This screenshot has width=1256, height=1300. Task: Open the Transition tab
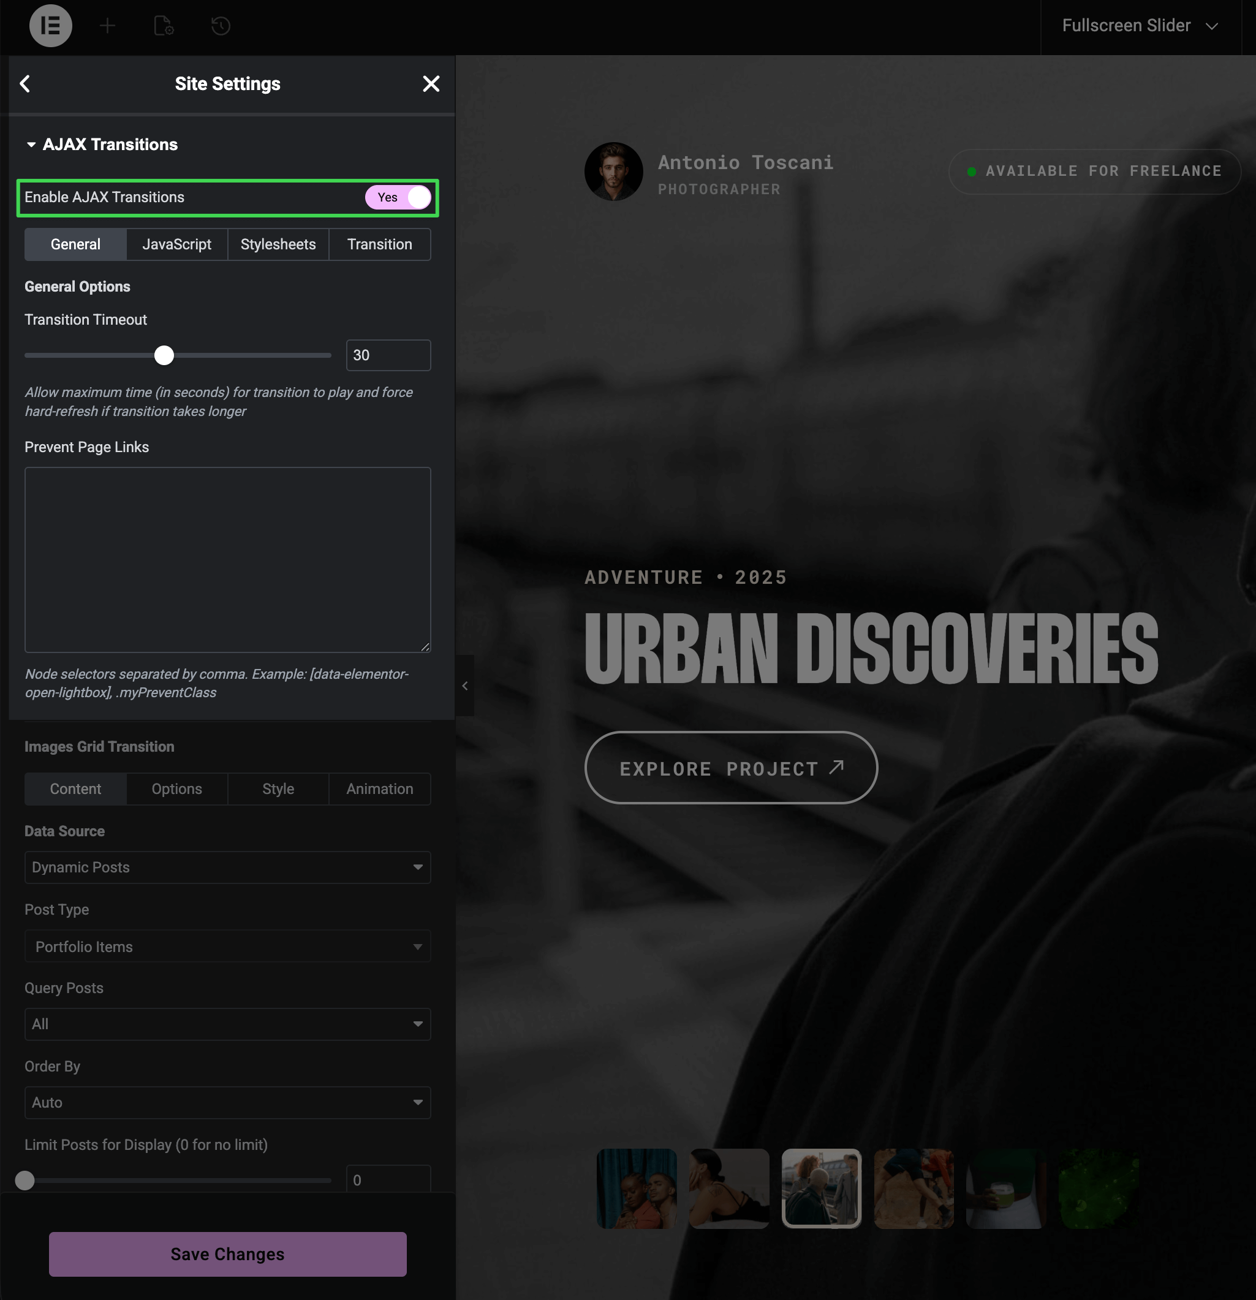click(x=379, y=244)
